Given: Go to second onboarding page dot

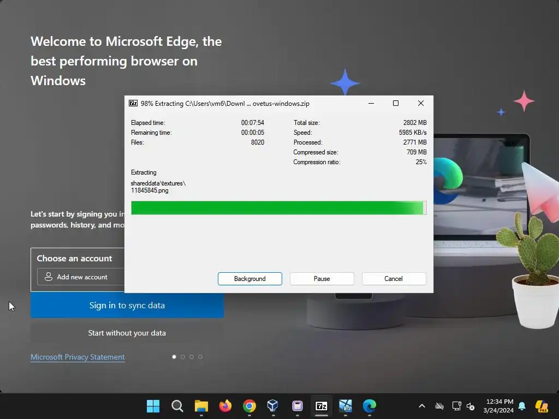Looking at the screenshot, I should (x=183, y=357).
